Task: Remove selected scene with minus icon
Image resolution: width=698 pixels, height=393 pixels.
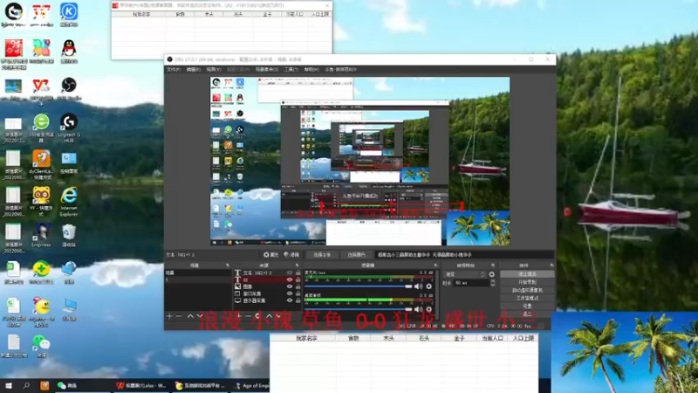Action: click(x=179, y=316)
